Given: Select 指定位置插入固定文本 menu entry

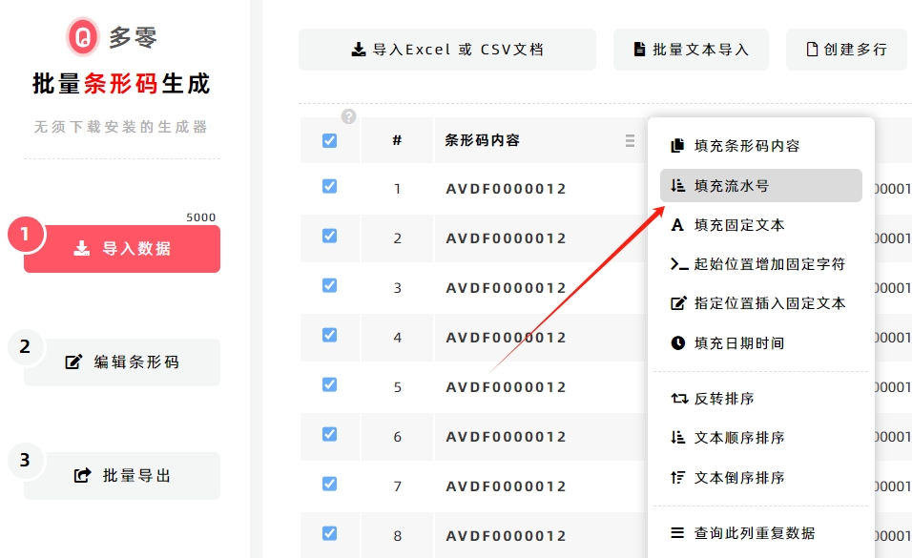Looking at the screenshot, I should 760,303.
